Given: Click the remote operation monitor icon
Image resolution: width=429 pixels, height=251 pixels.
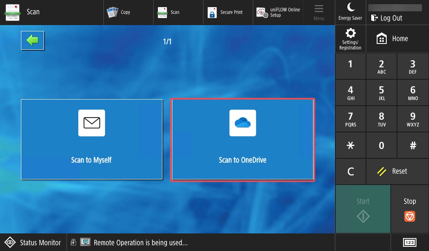Looking at the screenshot, I should coord(85,242).
